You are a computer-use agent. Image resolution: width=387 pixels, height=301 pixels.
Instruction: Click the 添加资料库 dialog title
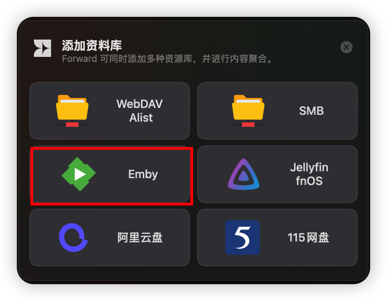pyautogui.click(x=92, y=45)
